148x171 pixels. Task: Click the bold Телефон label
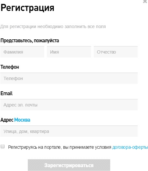pos(10,67)
